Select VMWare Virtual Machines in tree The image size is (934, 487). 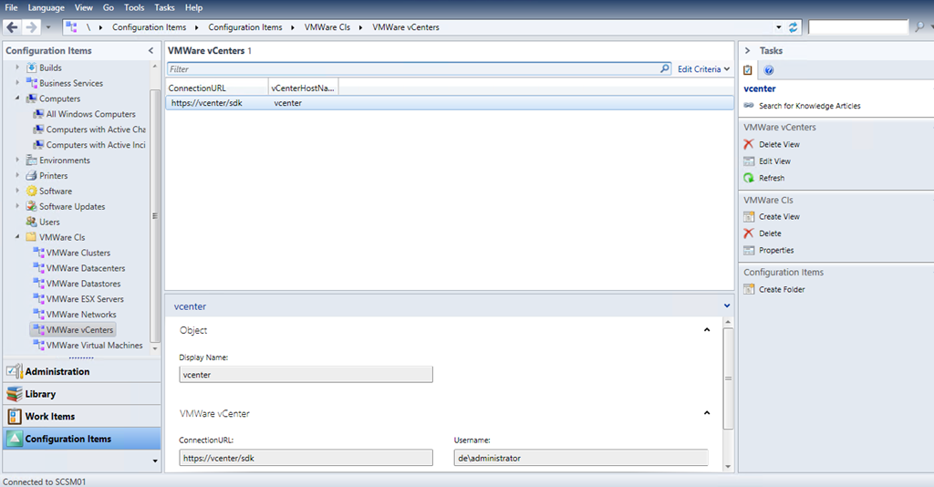(x=94, y=346)
